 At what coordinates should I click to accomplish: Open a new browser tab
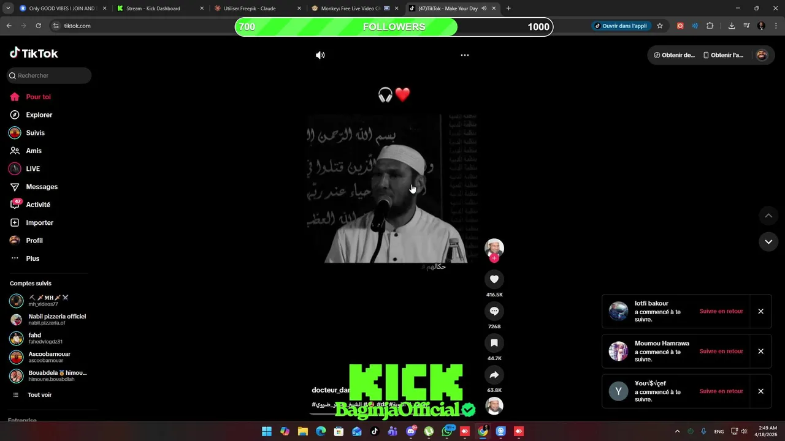click(508, 9)
